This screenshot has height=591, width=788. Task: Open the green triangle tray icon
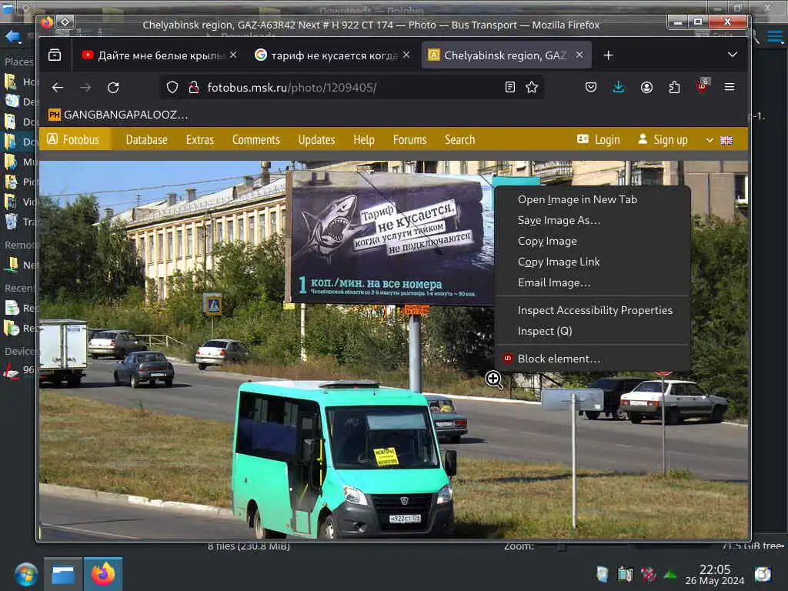[670, 574]
